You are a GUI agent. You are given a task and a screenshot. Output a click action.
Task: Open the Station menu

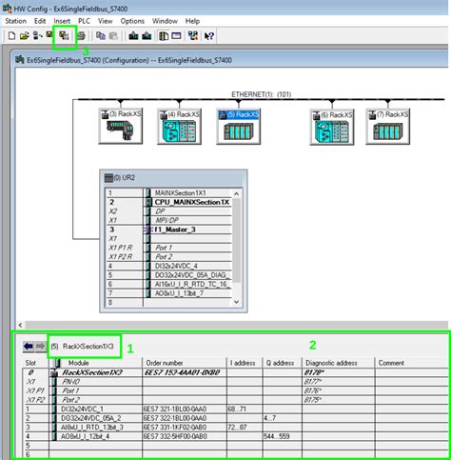tap(15, 21)
